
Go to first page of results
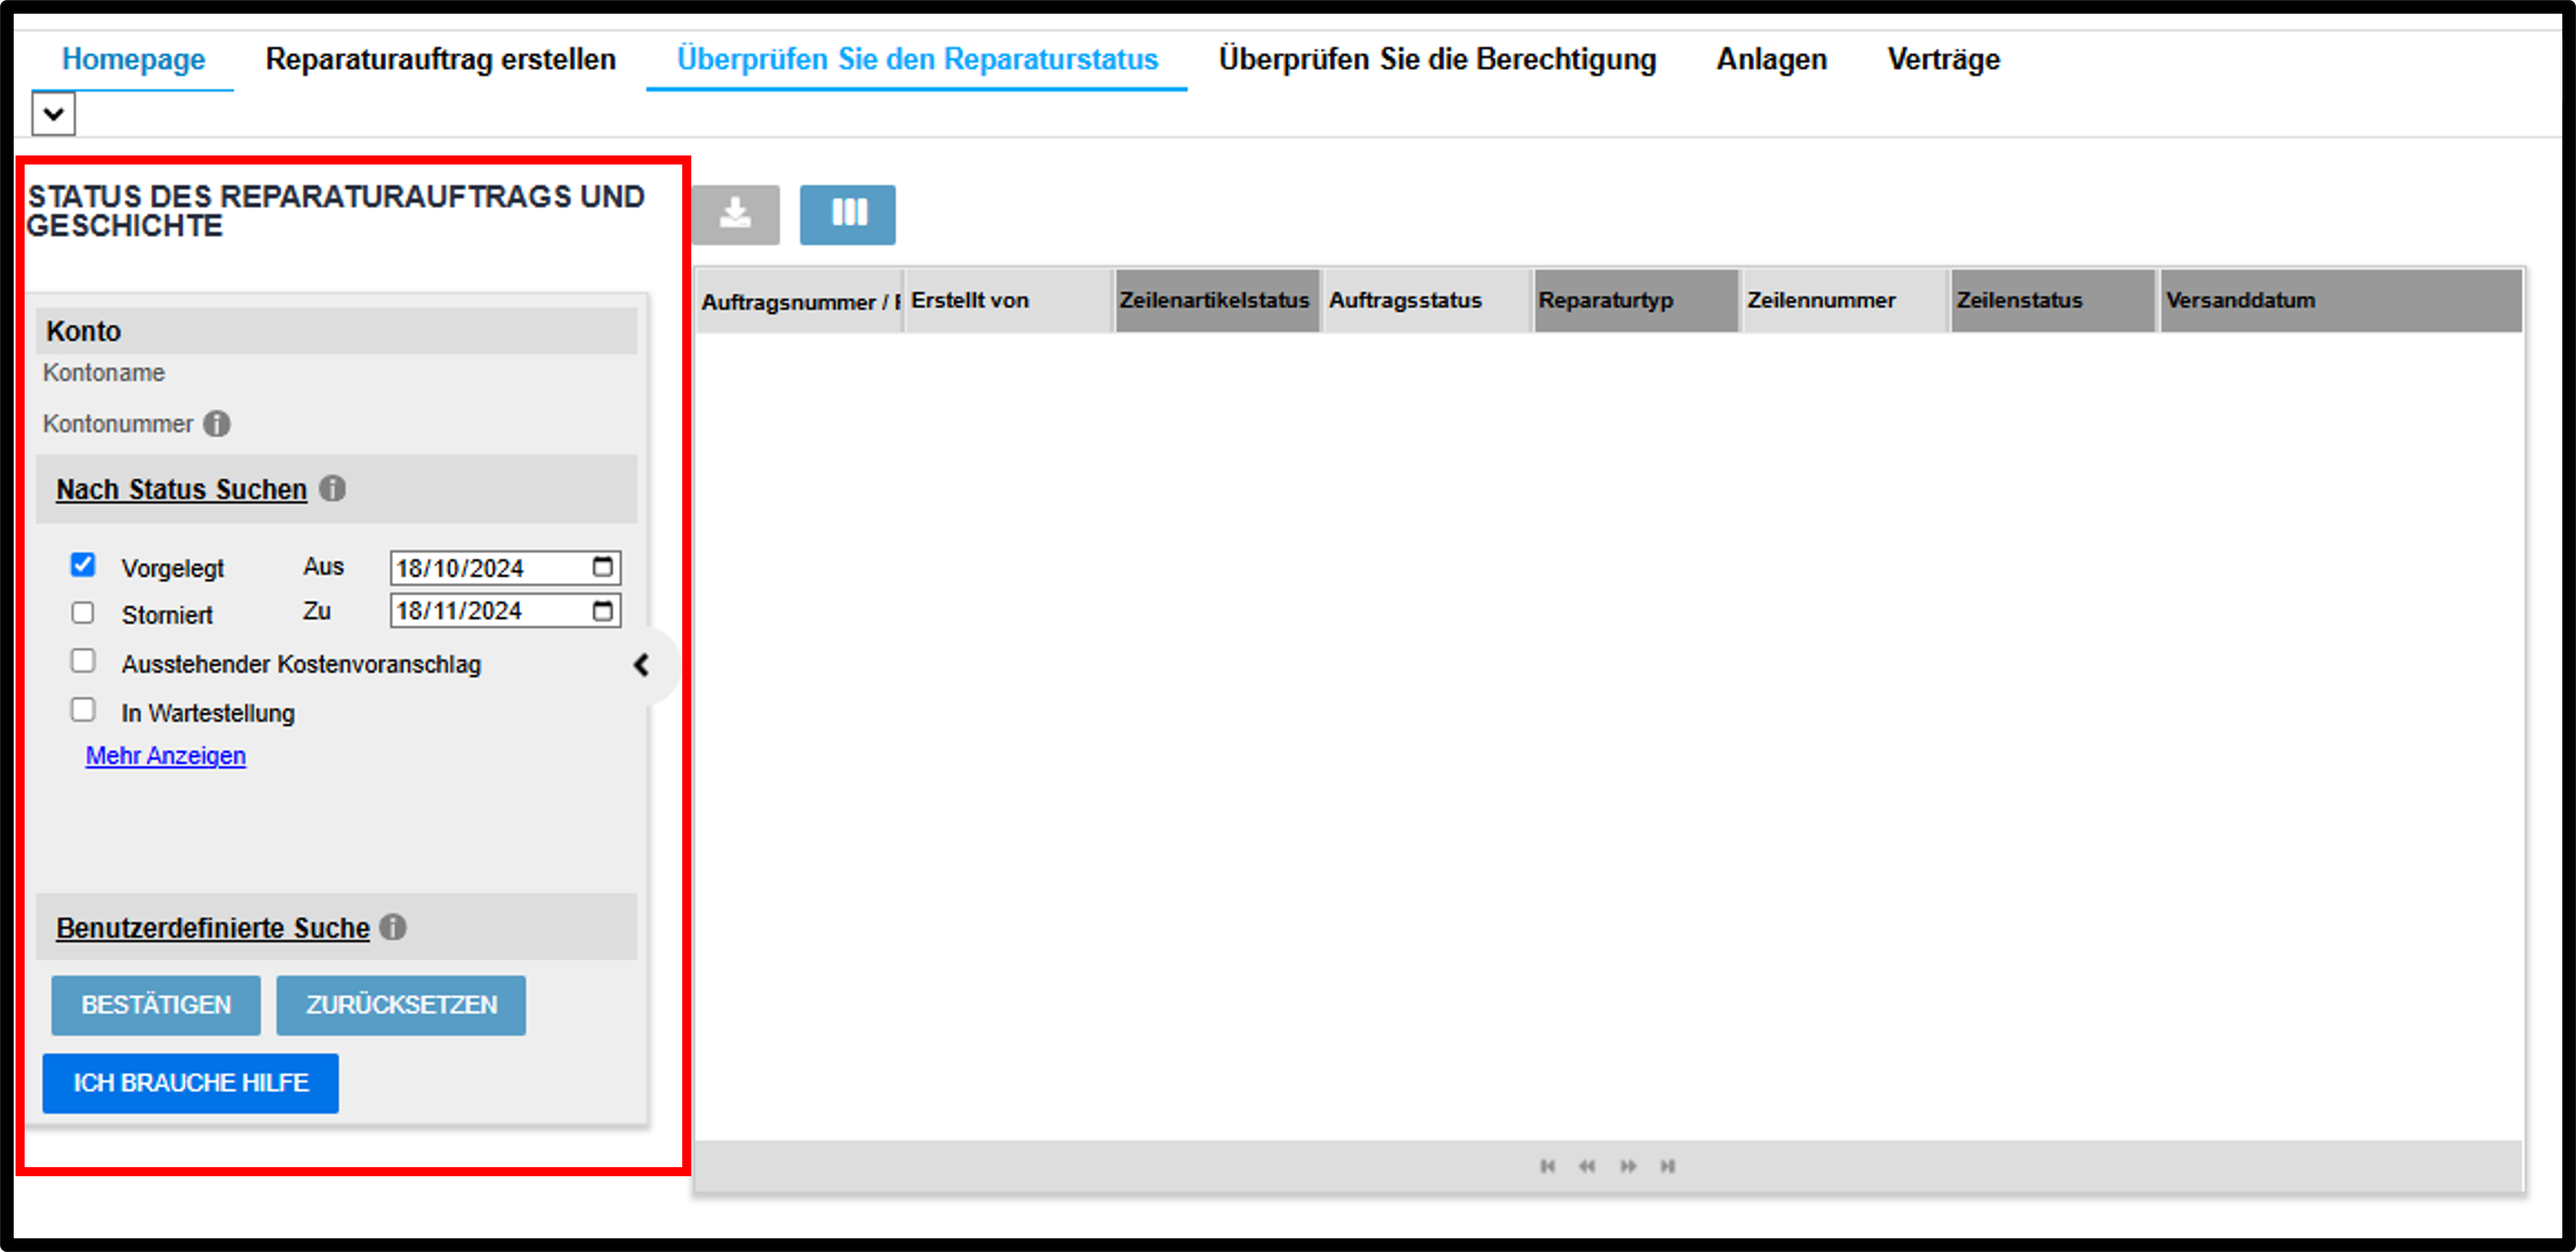click(1547, 1166)
